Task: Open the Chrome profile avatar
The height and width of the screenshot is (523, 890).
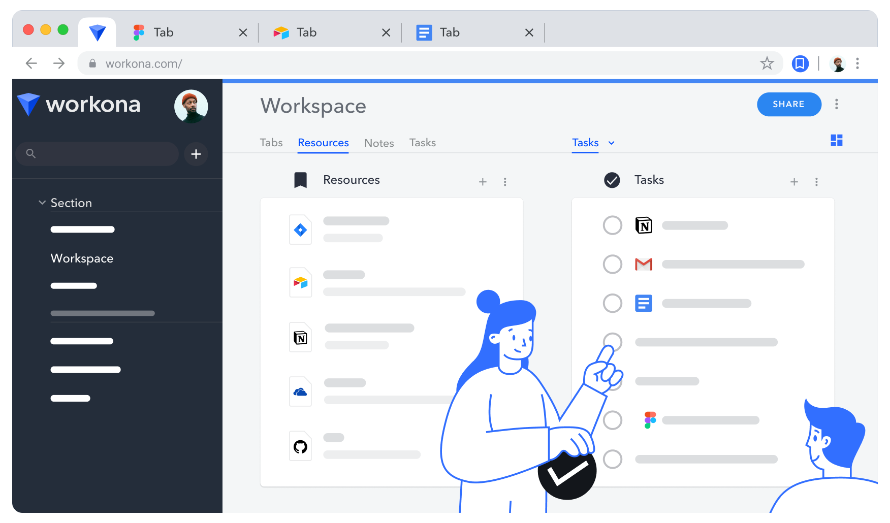Action: click(x=837, y=63)
